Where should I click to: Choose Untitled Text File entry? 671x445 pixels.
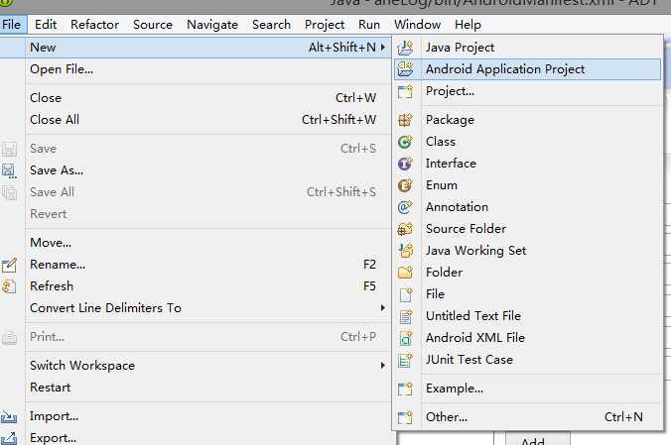(528, 316)
